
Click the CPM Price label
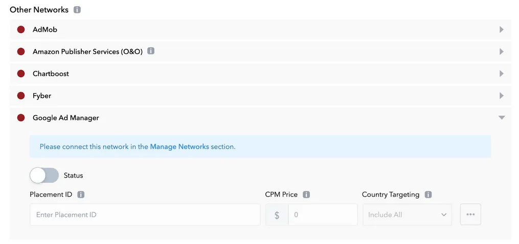click(x=281, y=195)
